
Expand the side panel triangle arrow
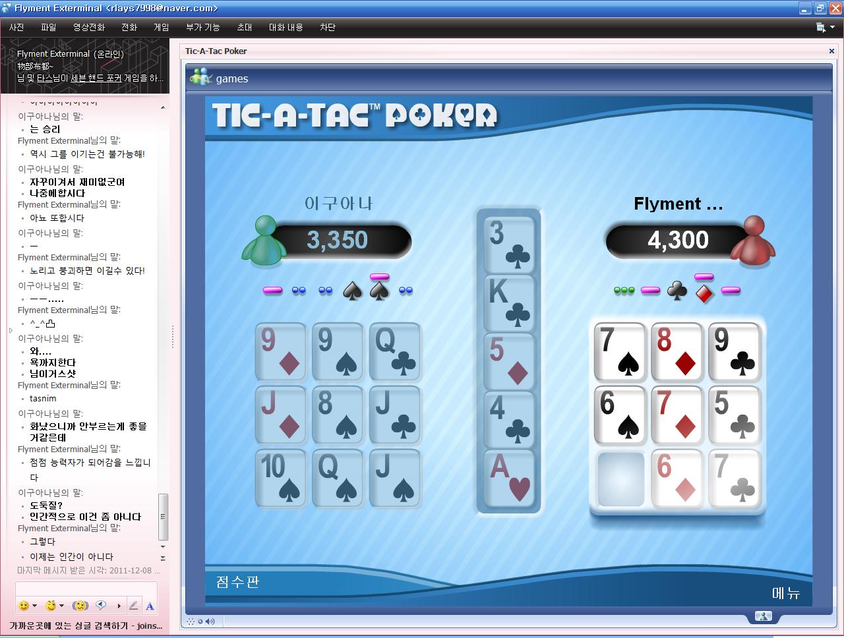(x=11, y=330)
